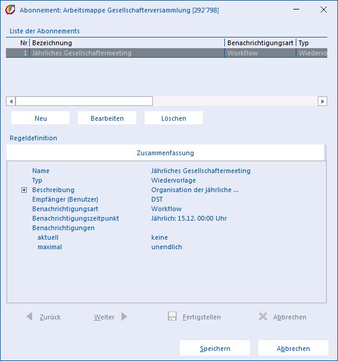
Task: Expand the Beschreibung tree entry
Action: pyautogui.click(x=24, y=190)
